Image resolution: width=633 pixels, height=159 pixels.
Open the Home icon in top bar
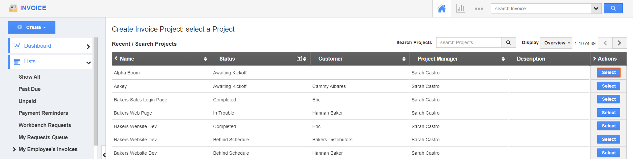point(441,9)
